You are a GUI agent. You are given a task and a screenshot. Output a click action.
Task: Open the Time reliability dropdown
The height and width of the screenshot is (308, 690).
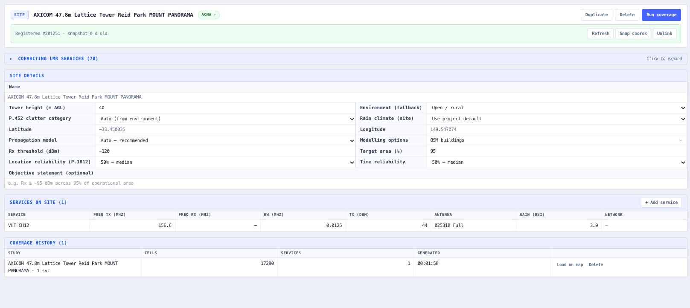[556, 163]
